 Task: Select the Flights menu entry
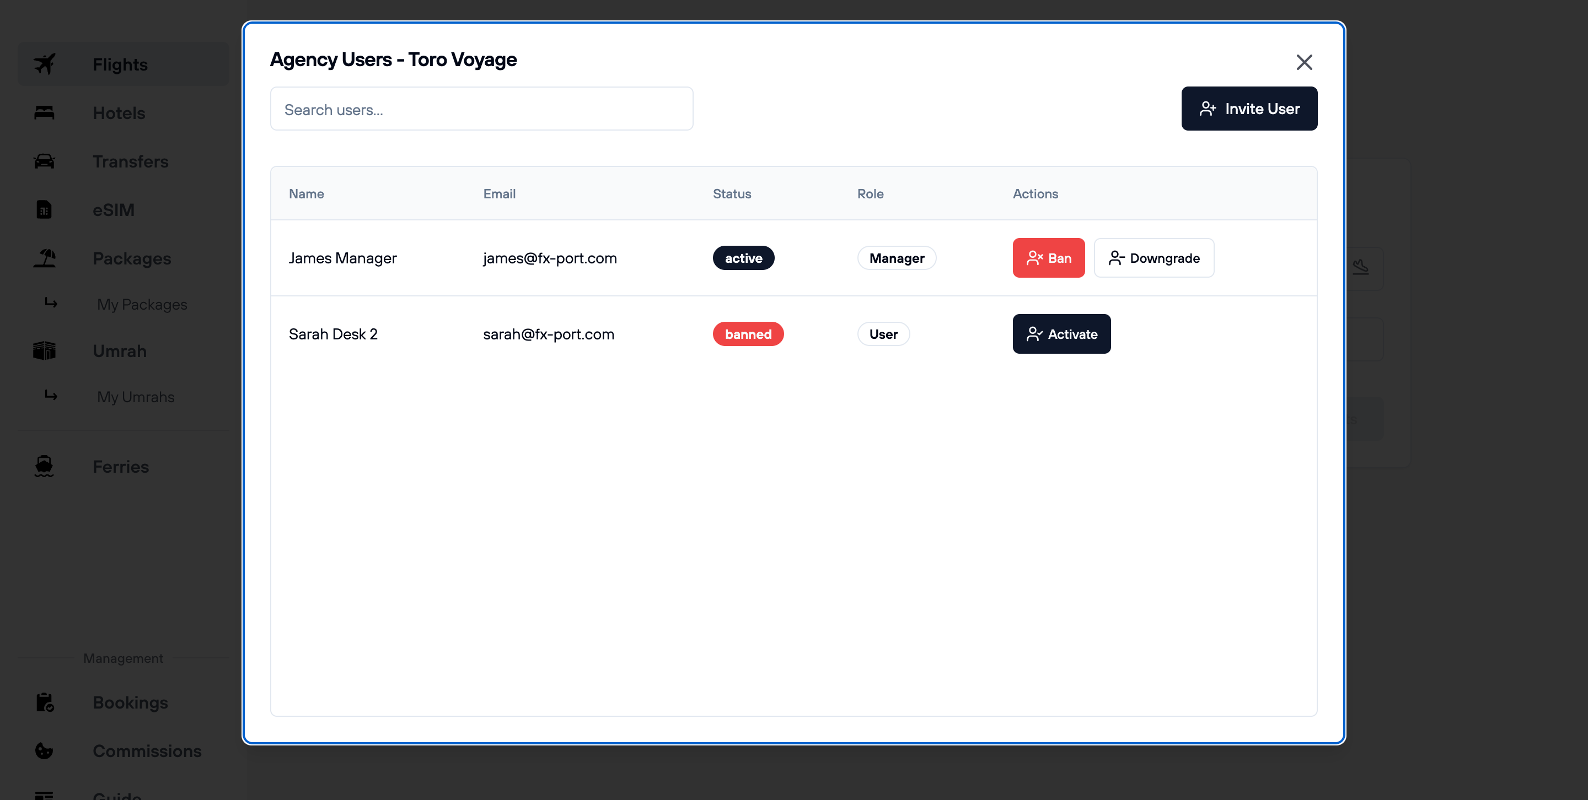point(120,63)
